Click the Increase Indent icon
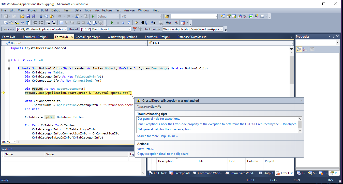The width and height of the screenshot is (343, 184). point(41,23)
